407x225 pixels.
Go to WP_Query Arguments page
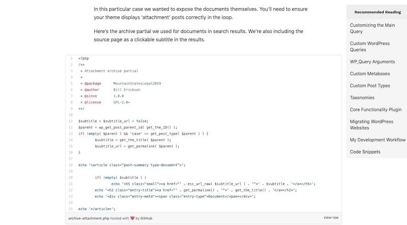tap(372, 61)
